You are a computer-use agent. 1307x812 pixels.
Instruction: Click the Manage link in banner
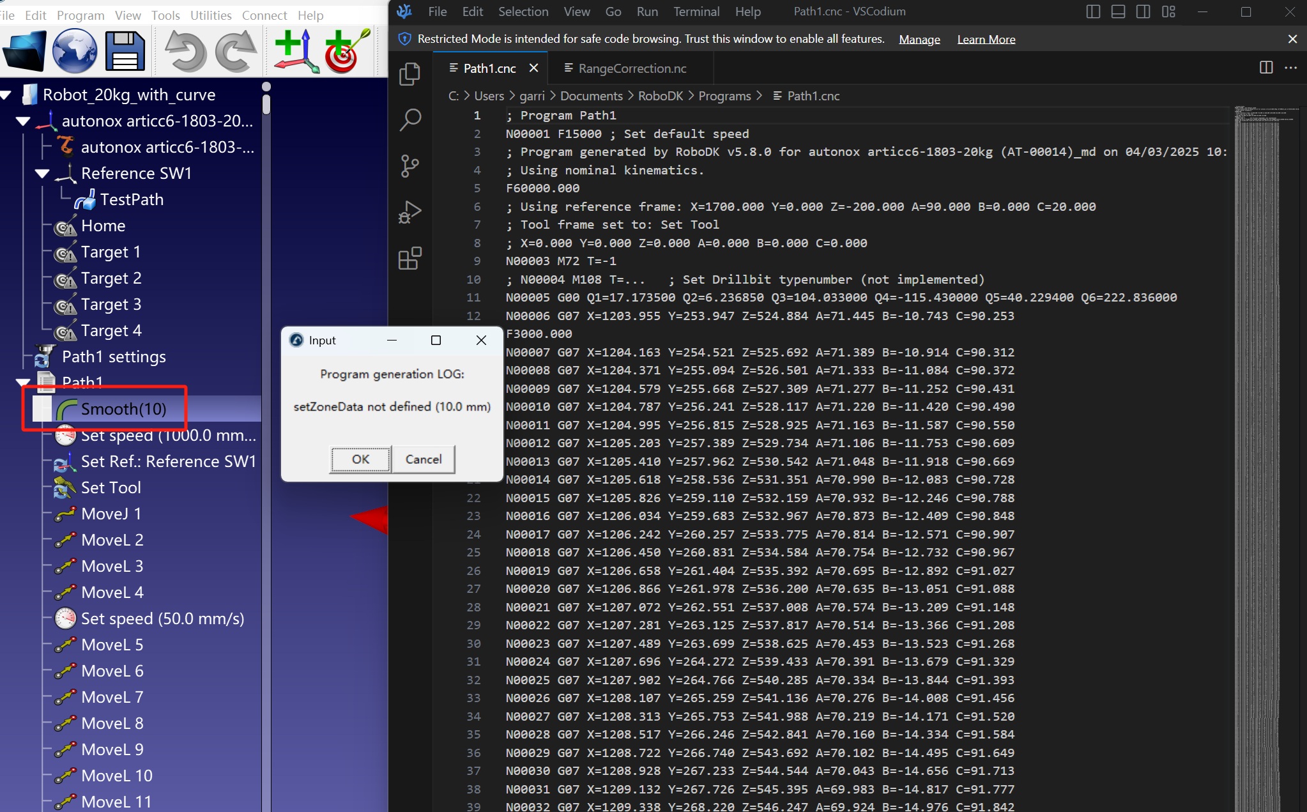919,40
